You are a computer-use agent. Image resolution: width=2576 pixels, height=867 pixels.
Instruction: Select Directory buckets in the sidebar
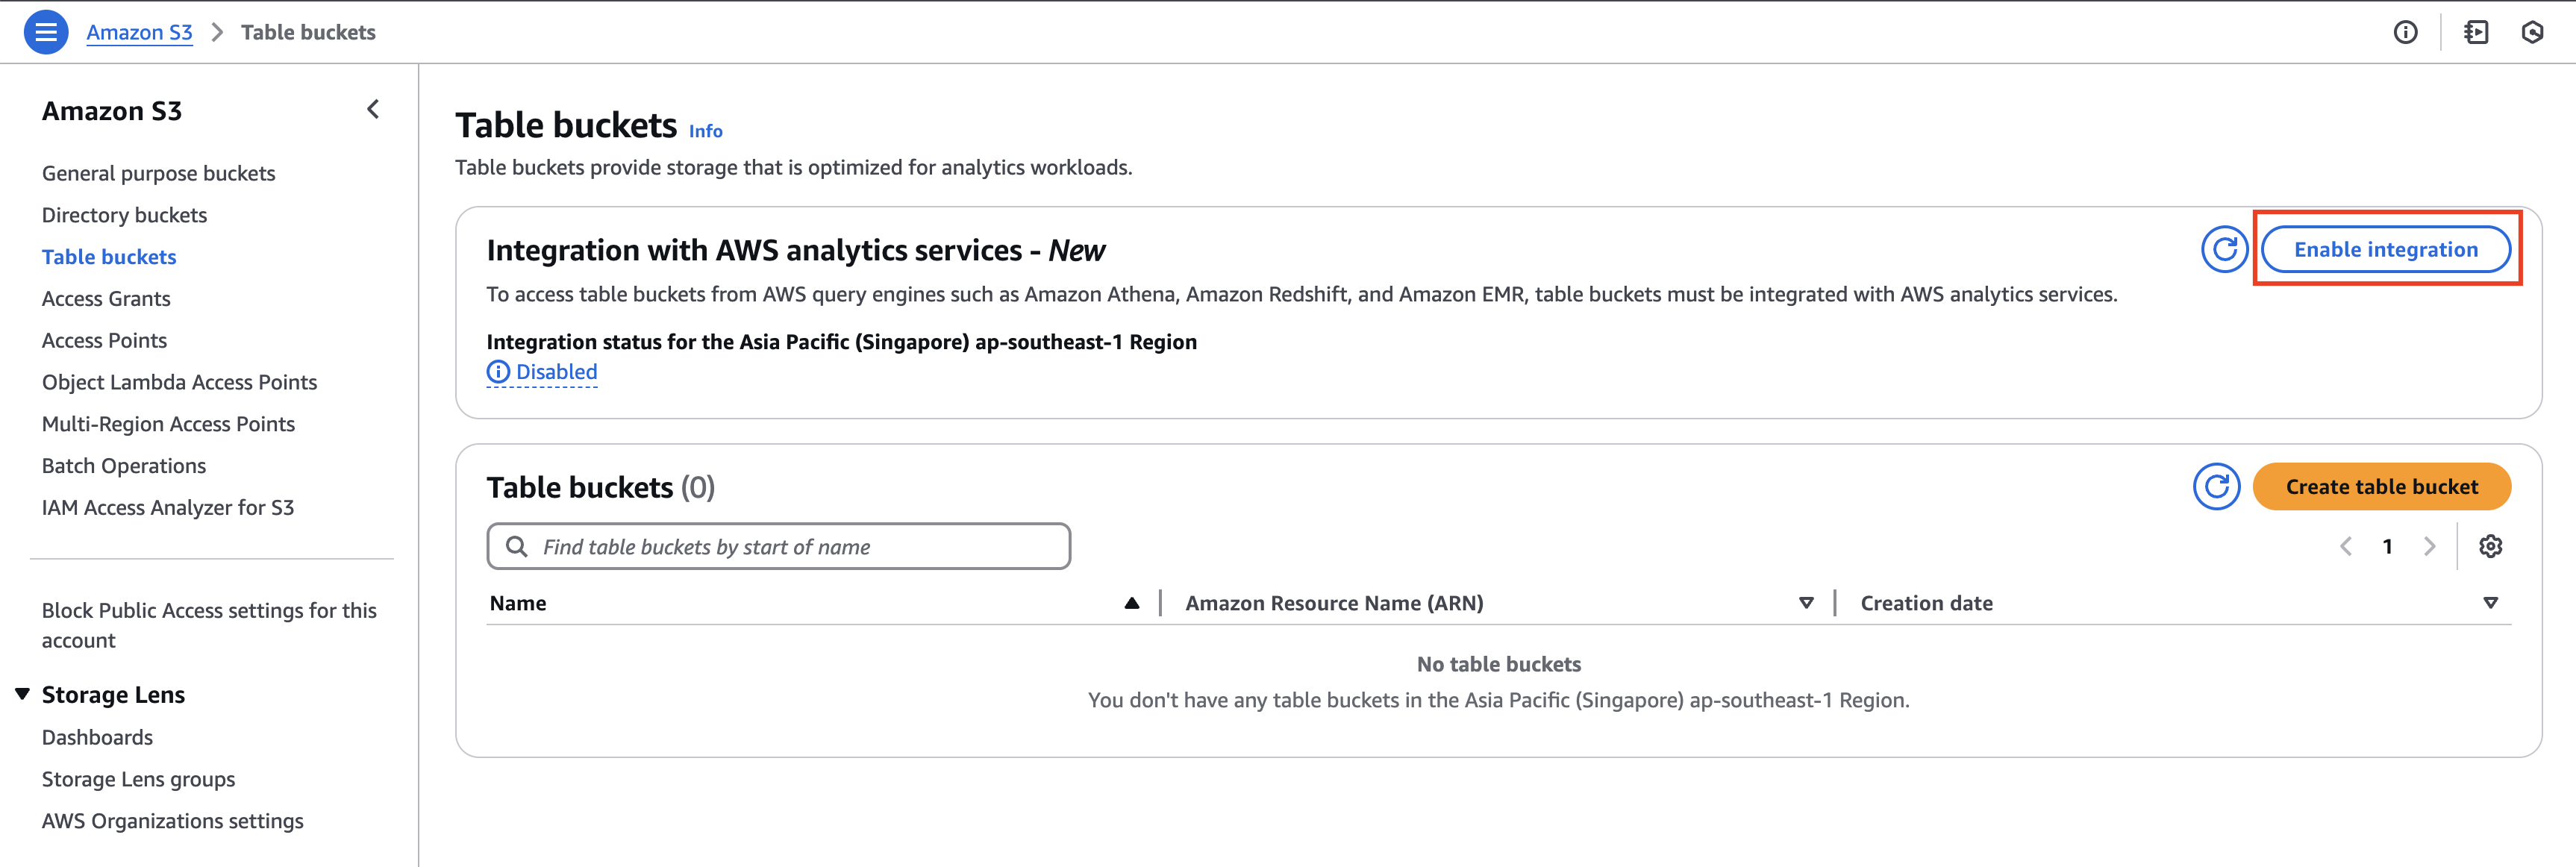pyautogui.click(x=124, y=214)
